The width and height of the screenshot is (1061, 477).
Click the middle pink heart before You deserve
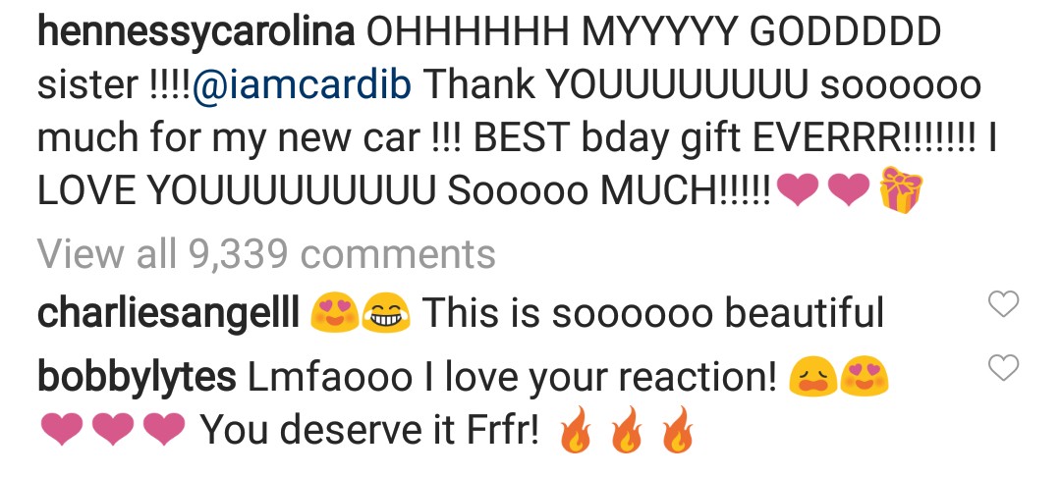click(x=112, y=430)
